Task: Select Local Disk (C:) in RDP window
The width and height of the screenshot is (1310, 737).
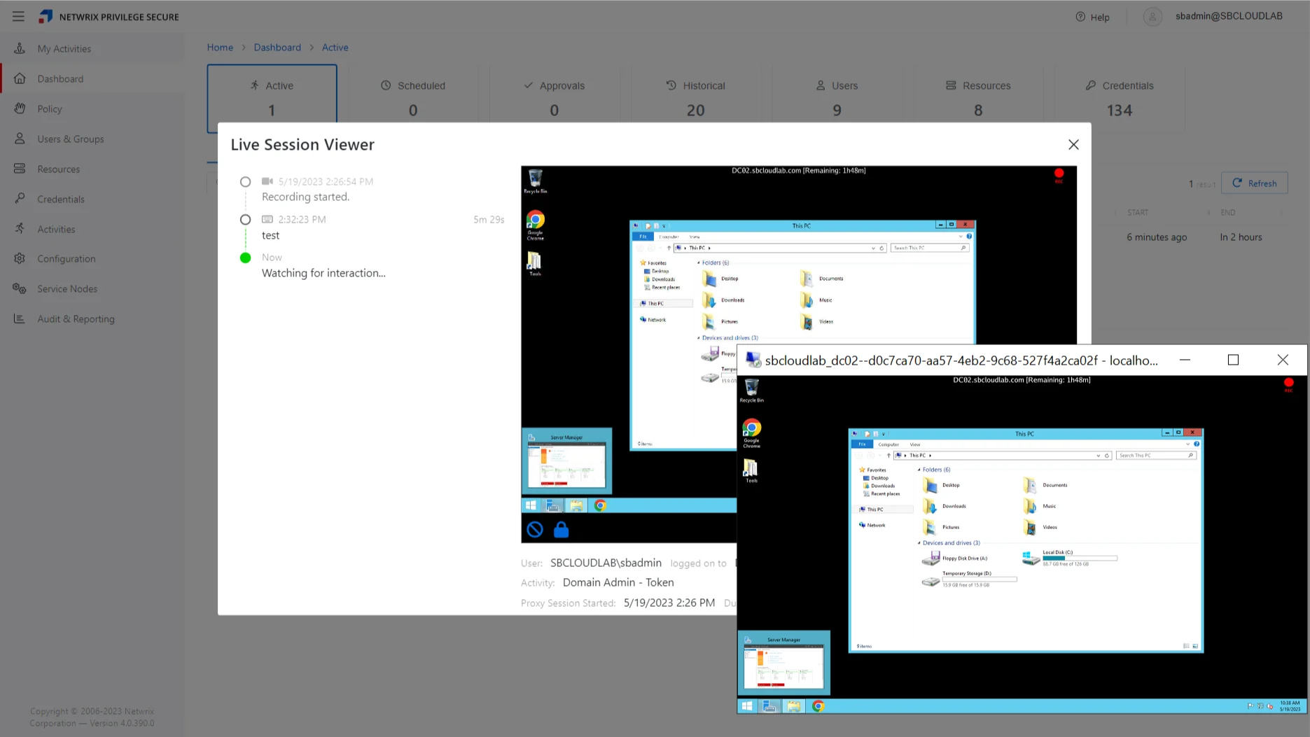Action: coord(1069,557)
